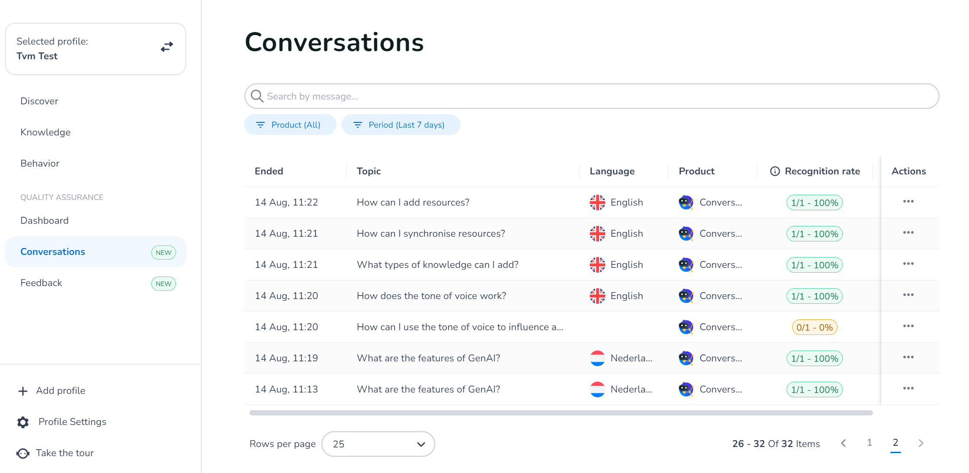
Task: Click the search magnifier icon
Action: [257, 96]
